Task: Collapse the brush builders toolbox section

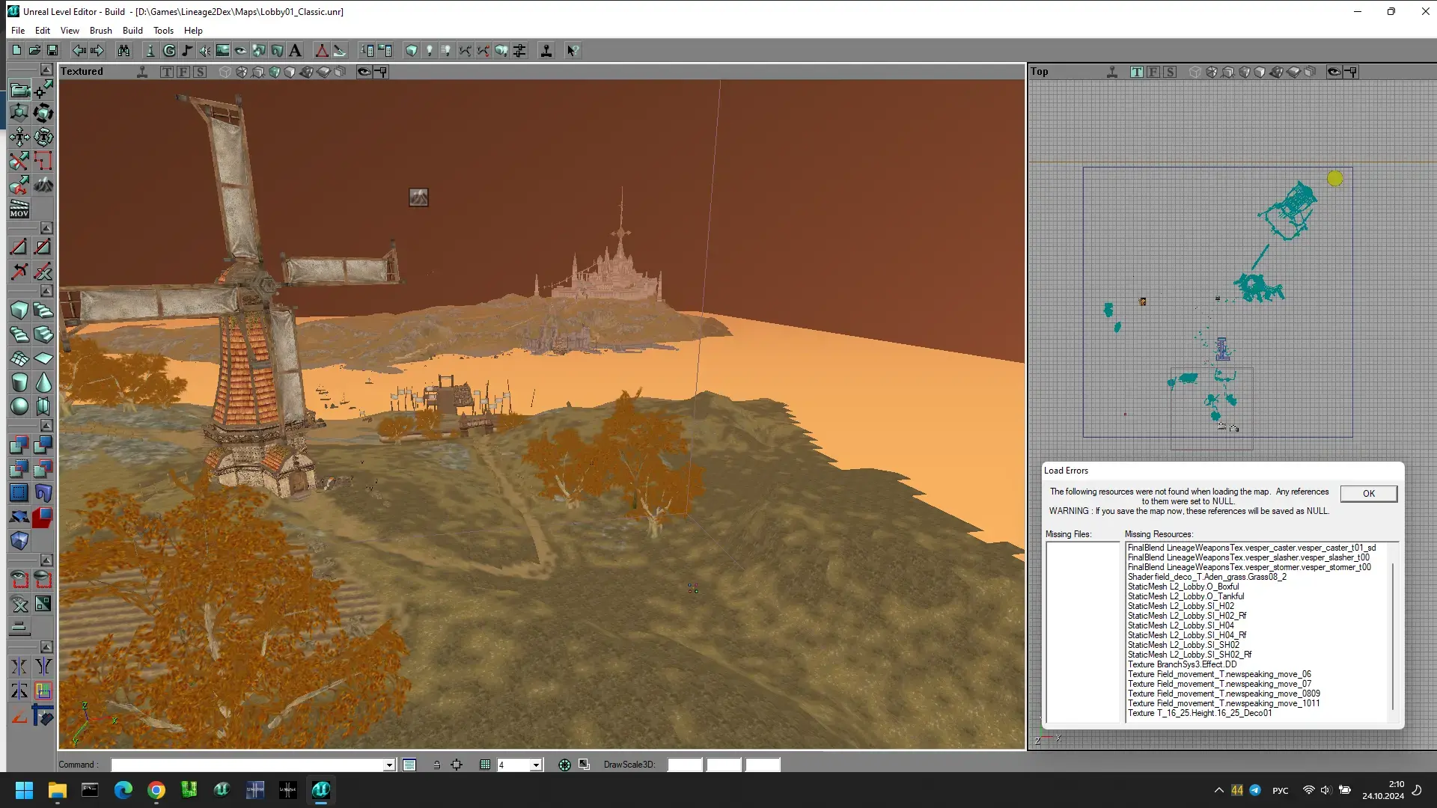Action: pyautogui.click(x=46, y=291)
